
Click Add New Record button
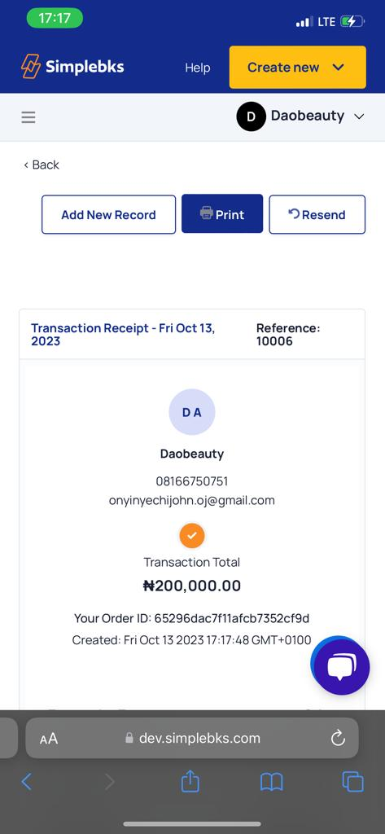pos(108,214)
